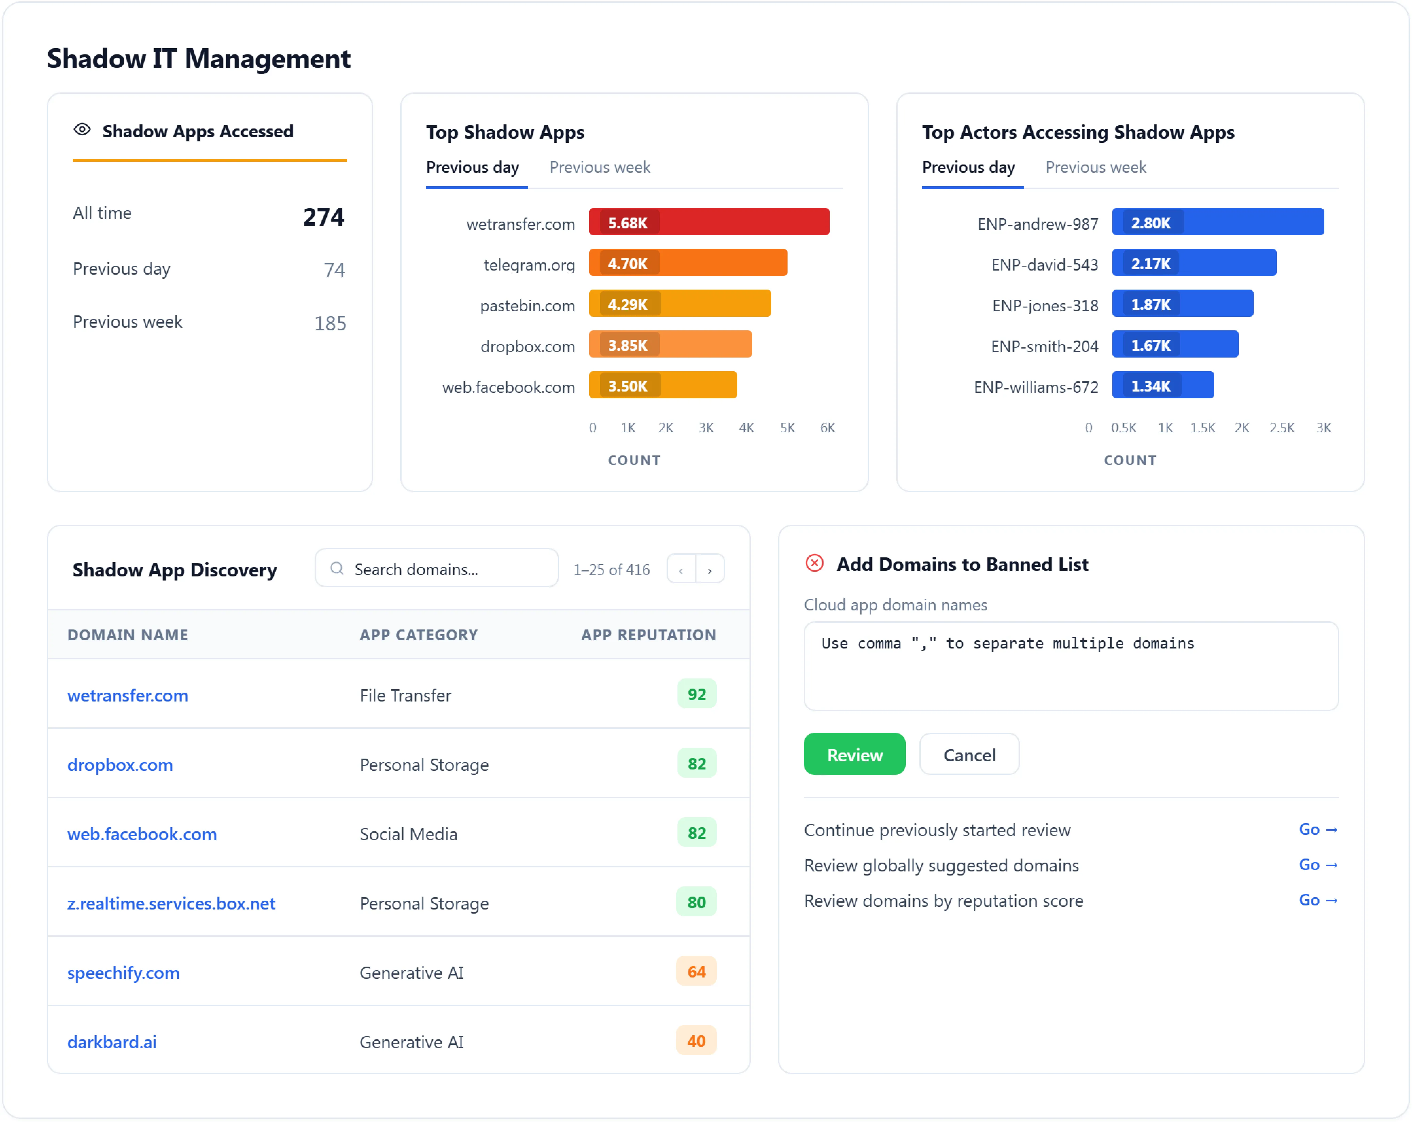Open web.facebook.com domain link in table
1412x1125 pixels.
(x=142, y=834)
